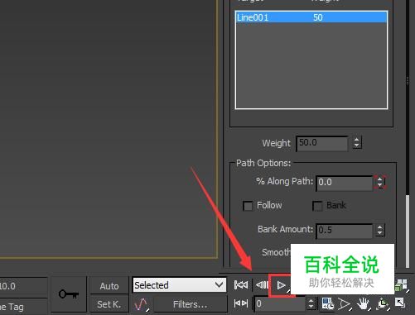Viewport: 415px width, 315px height.
Task: Click Maximize Viewport toggle icon
Action: coord(400,303)
